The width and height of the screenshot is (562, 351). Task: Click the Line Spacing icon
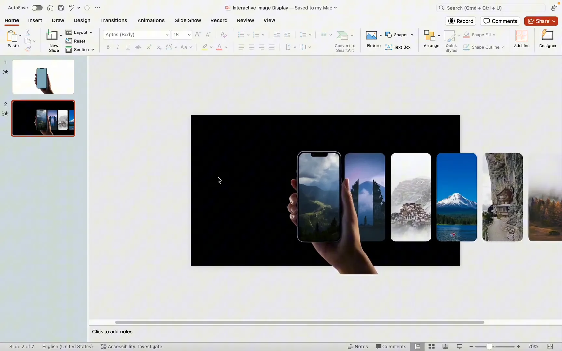point(303,34)
